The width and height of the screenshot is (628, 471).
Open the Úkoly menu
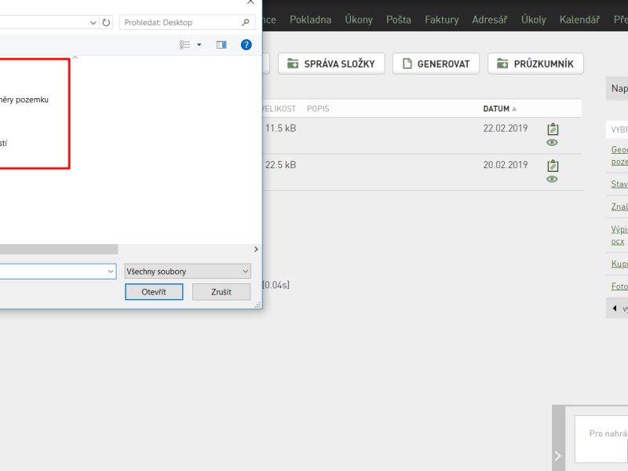point(534,19)
